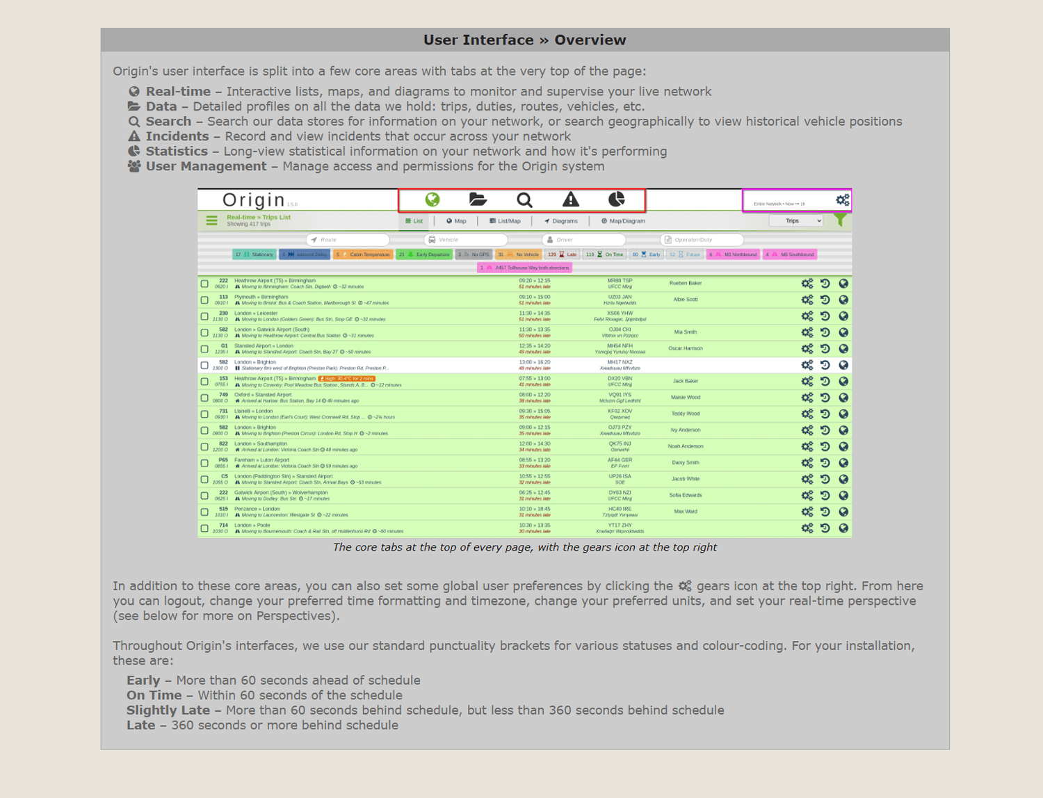Click globe icon for Ivy Anderson trip

point(843,430)
